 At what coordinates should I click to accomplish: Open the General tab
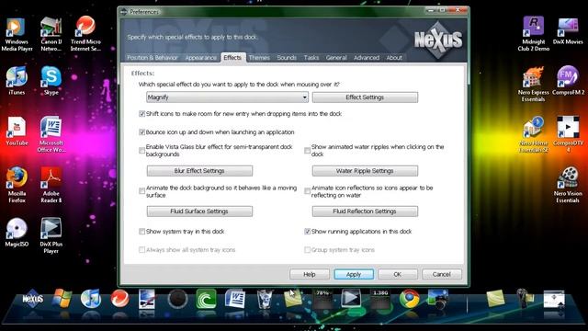coord(336,58)
